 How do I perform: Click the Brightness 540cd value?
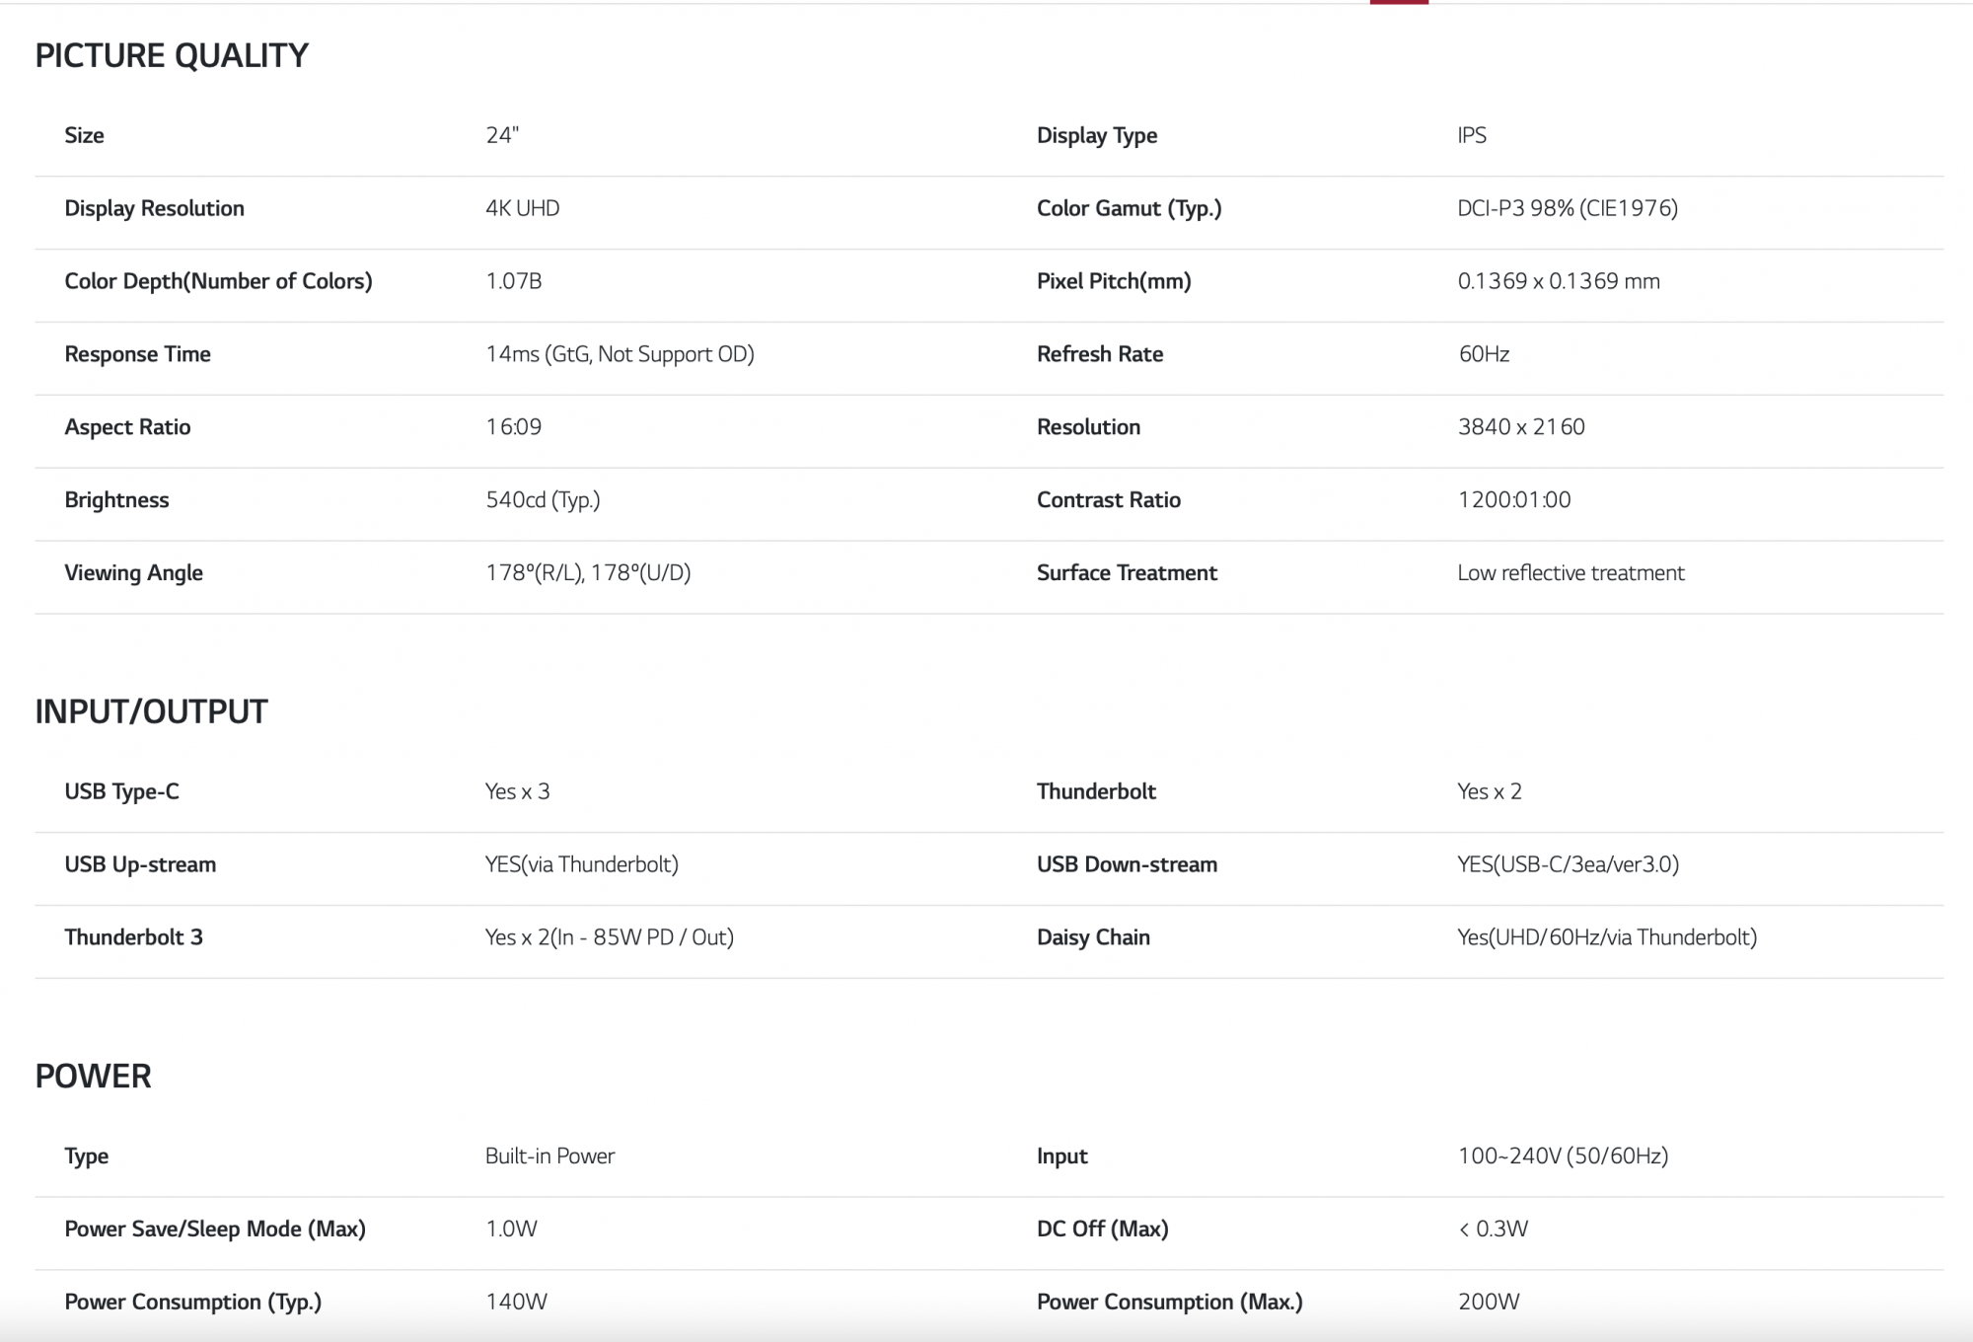(542, 500)
